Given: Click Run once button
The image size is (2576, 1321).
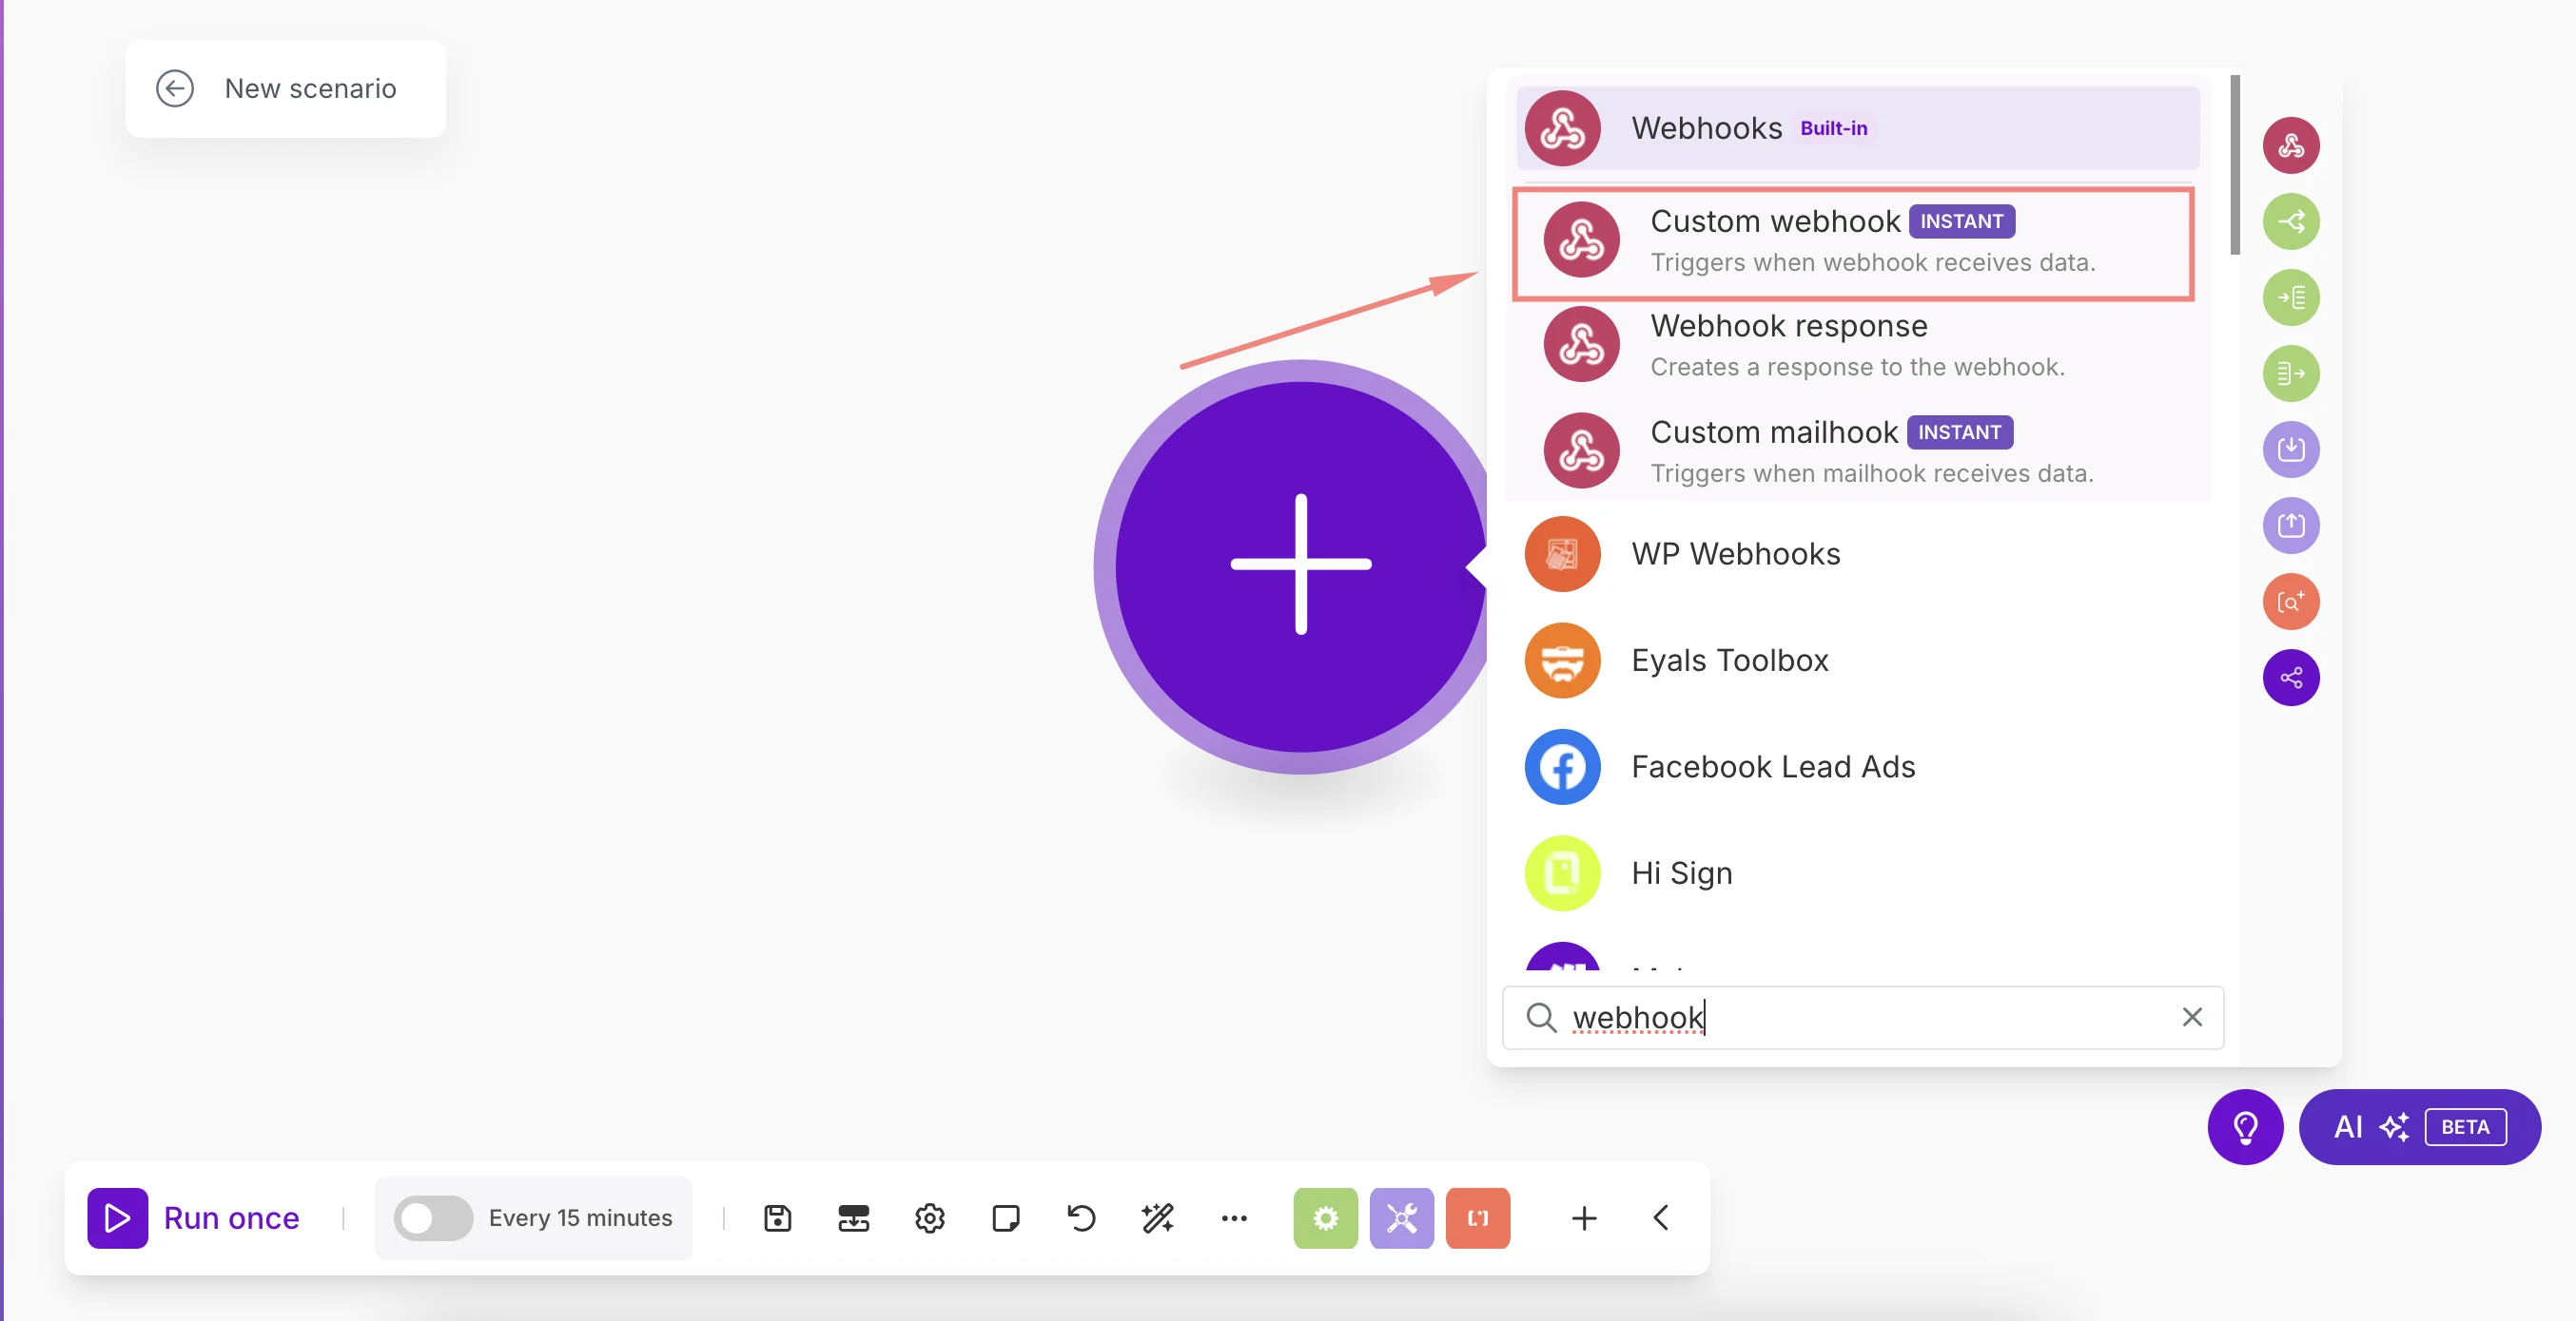Looking at the screenshot, I should click(x=194, y=1218).
